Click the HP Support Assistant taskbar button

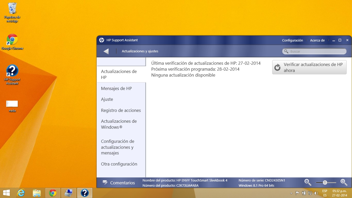pyautogui.click(x=85, y=193)
